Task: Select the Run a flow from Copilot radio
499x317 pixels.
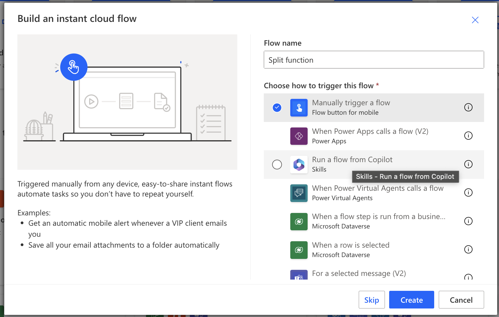Action: point(277,165)
